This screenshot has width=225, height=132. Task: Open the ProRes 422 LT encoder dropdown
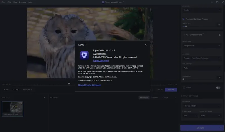coord(202,106)
